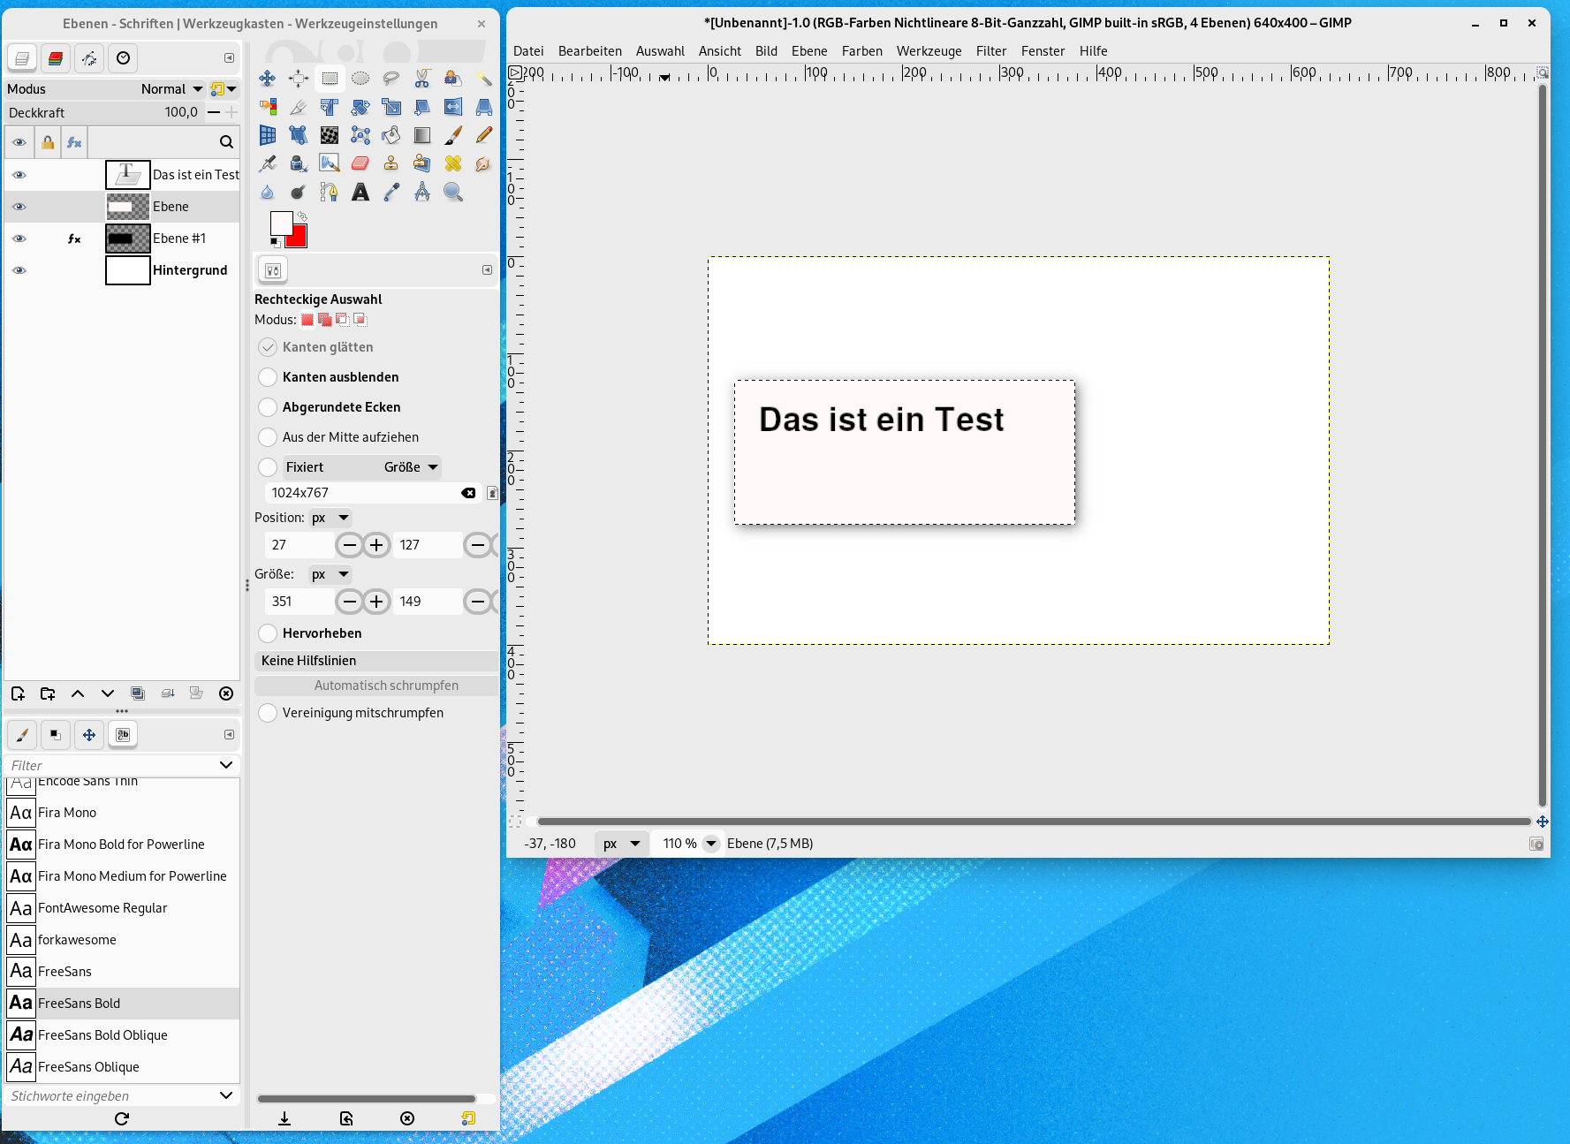Select the Move tool in the toolbox

tap(267, 79)
